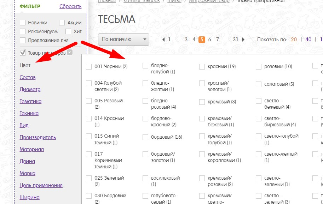Go to last page 31

236,40
